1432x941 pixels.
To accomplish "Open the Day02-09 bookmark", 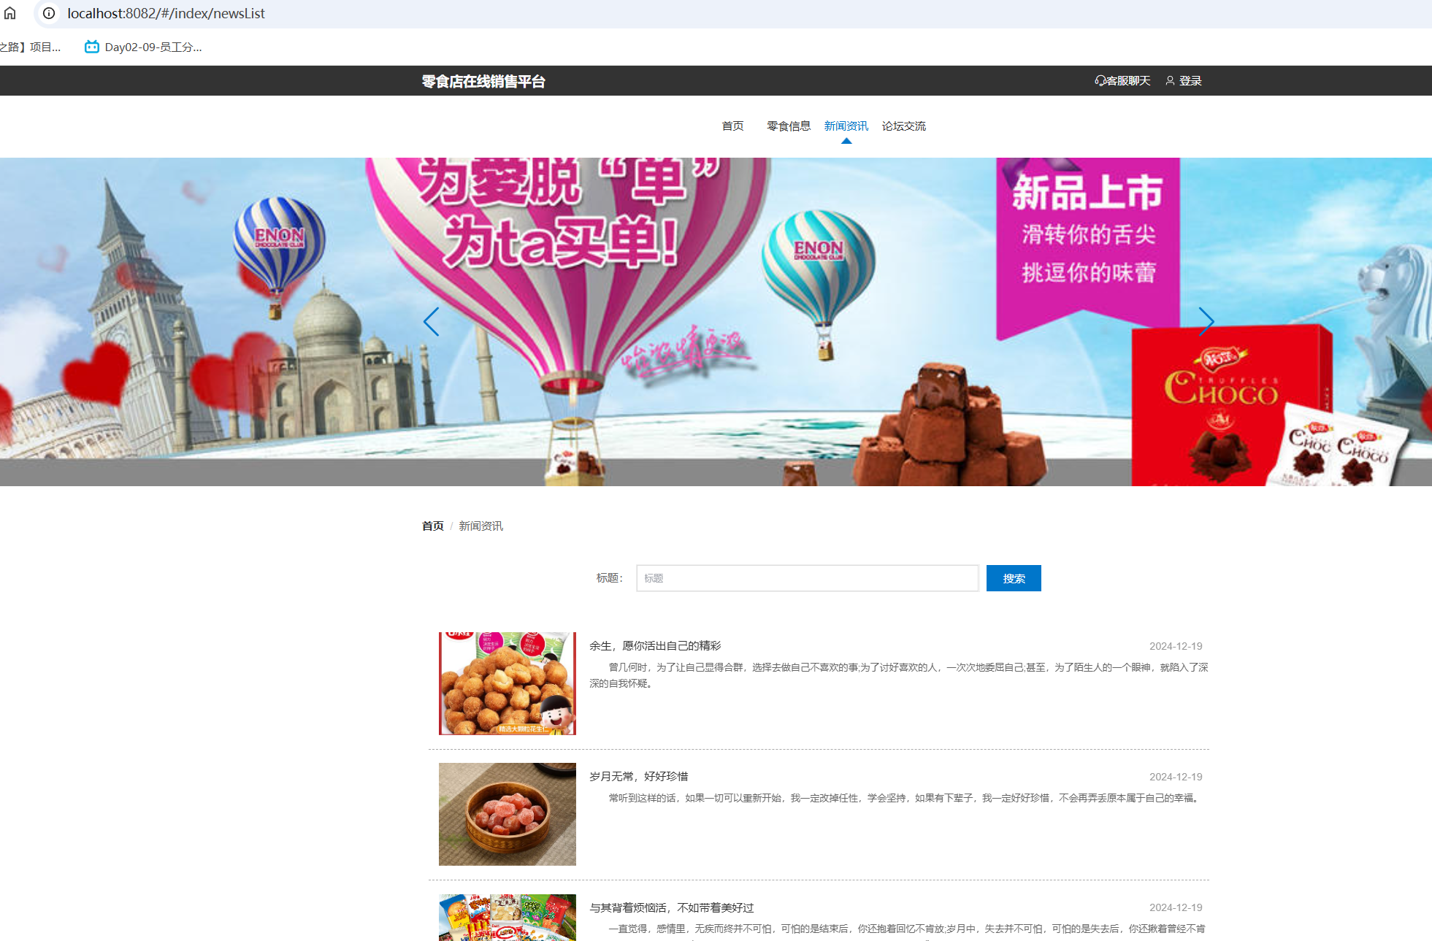I will click(x=144, y=47).
